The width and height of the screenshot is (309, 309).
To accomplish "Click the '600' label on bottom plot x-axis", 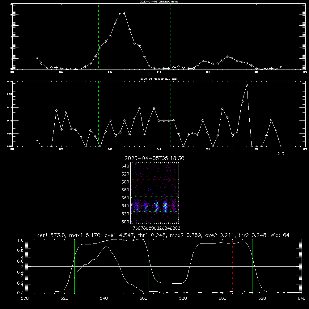I will 222,298.
